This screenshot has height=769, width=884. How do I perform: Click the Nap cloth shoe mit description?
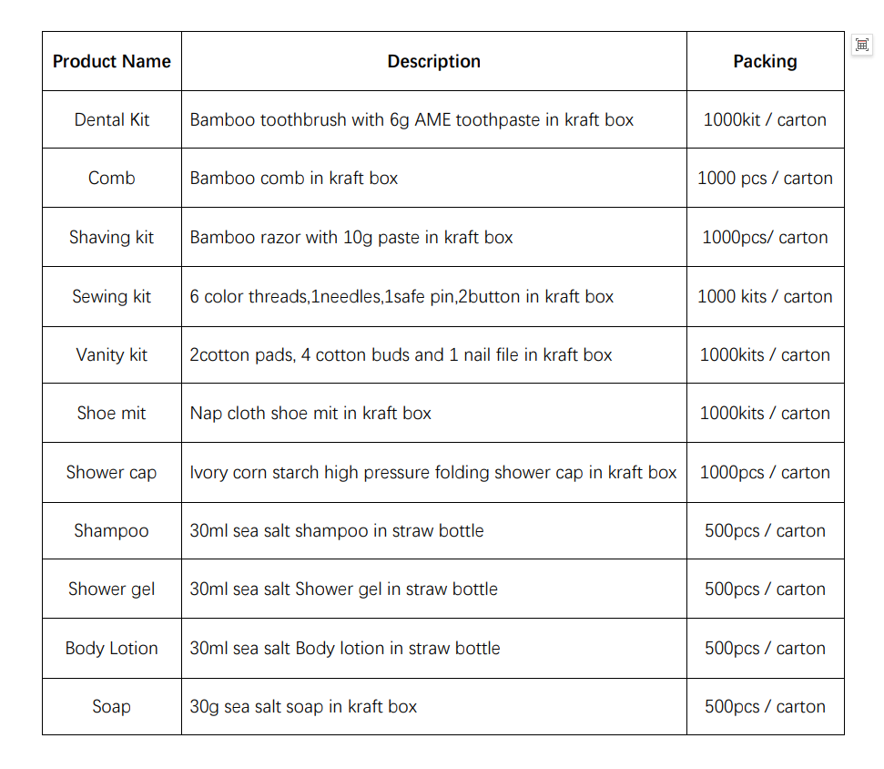coord(310,414)
